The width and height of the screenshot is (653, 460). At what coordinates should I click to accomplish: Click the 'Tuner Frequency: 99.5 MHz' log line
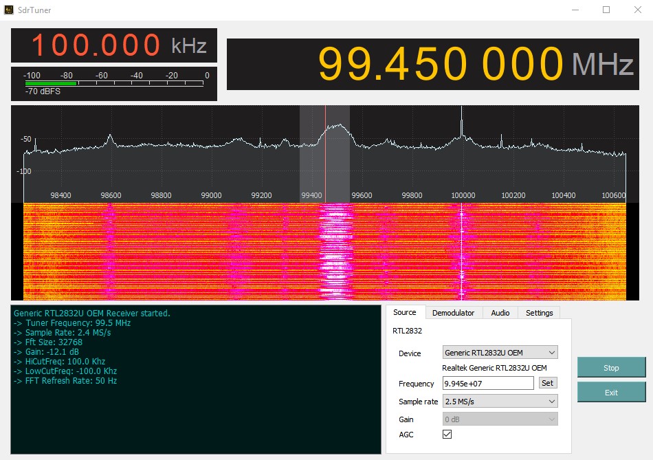(72, 323)
